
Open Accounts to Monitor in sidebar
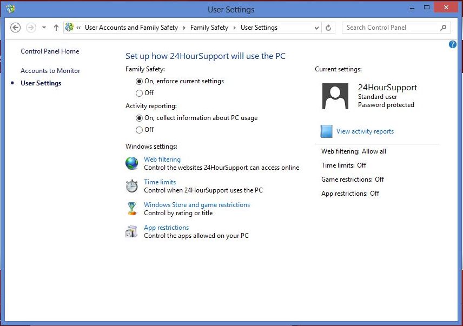click(x=50, y=71)
